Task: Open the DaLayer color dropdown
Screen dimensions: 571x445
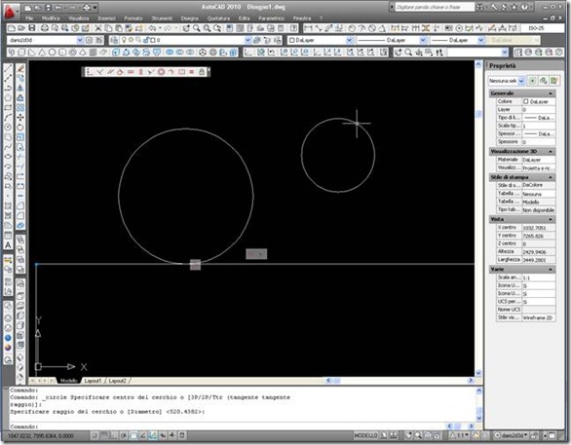Action: click(x=321, y=40)
